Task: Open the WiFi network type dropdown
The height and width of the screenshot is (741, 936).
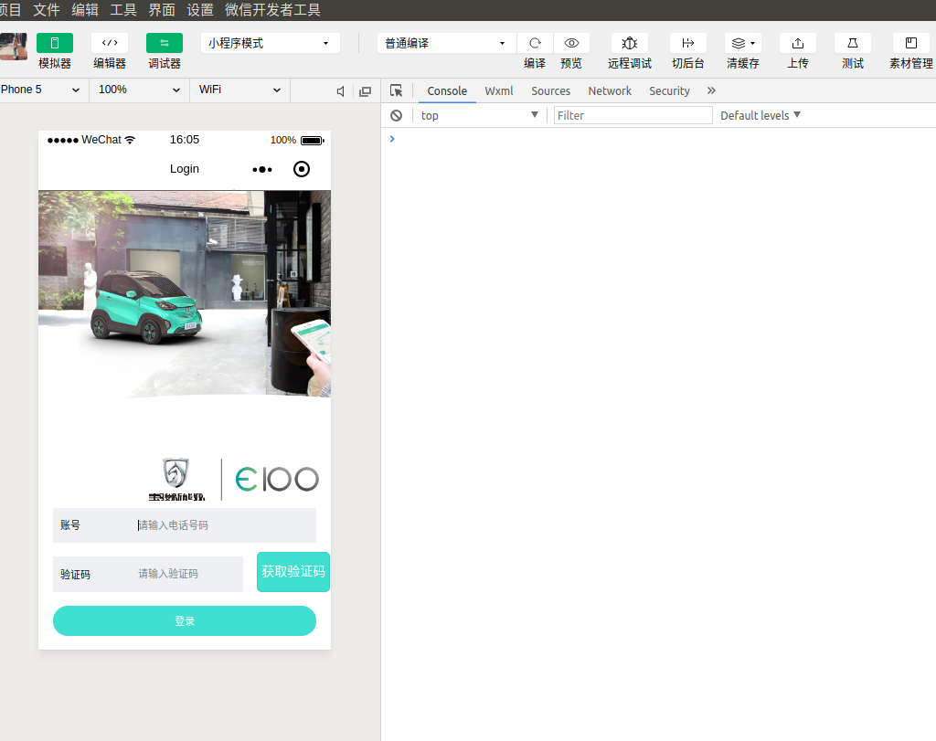Action: tap(239, 90)
